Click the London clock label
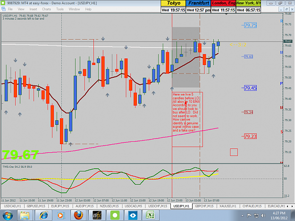 [x=223, y=3]
